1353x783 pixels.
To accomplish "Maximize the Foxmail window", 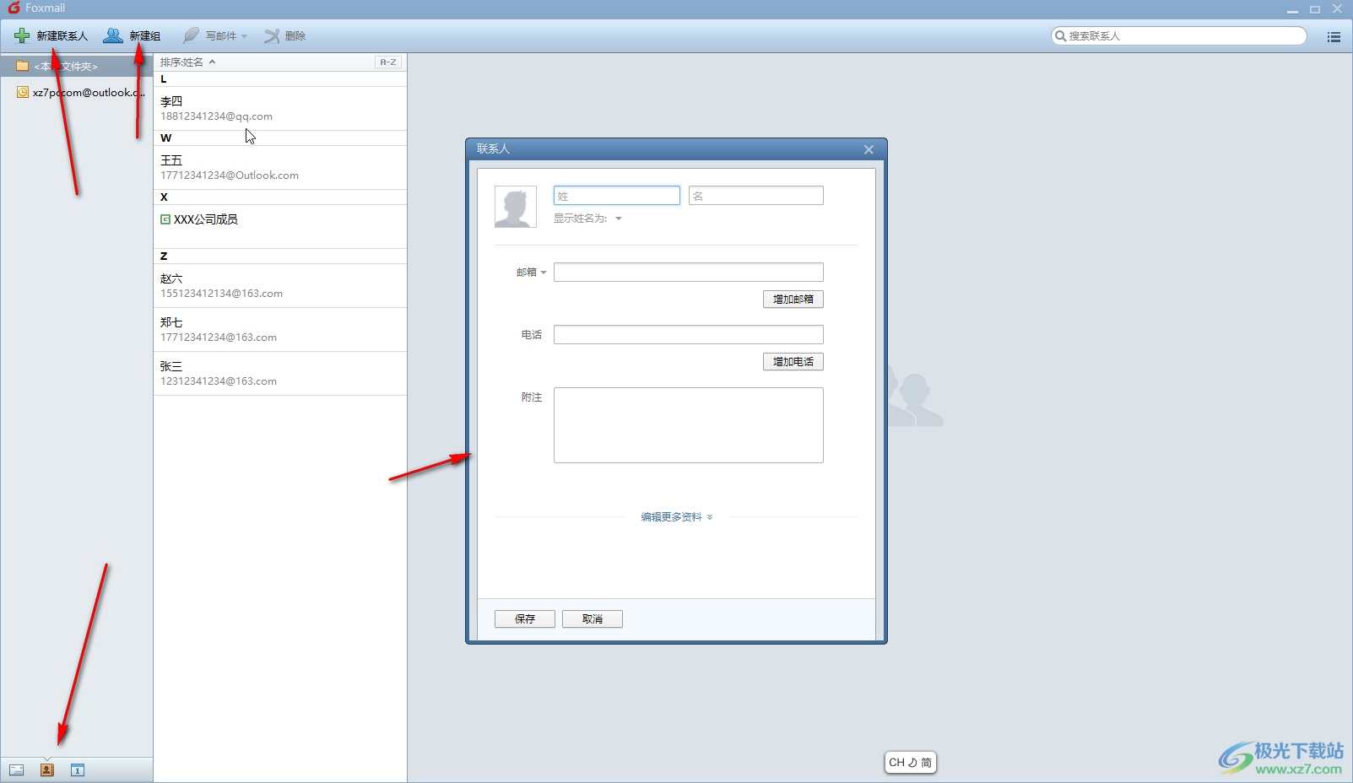I will point(1315,9).
